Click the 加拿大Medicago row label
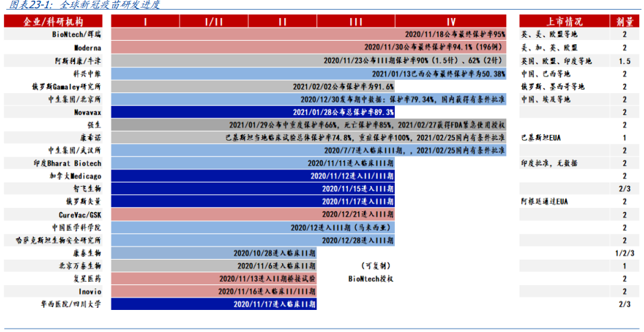 click(x=76, y=176)
